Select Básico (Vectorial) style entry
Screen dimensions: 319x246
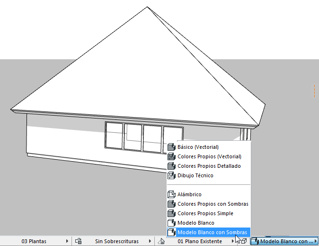(209, 147)
